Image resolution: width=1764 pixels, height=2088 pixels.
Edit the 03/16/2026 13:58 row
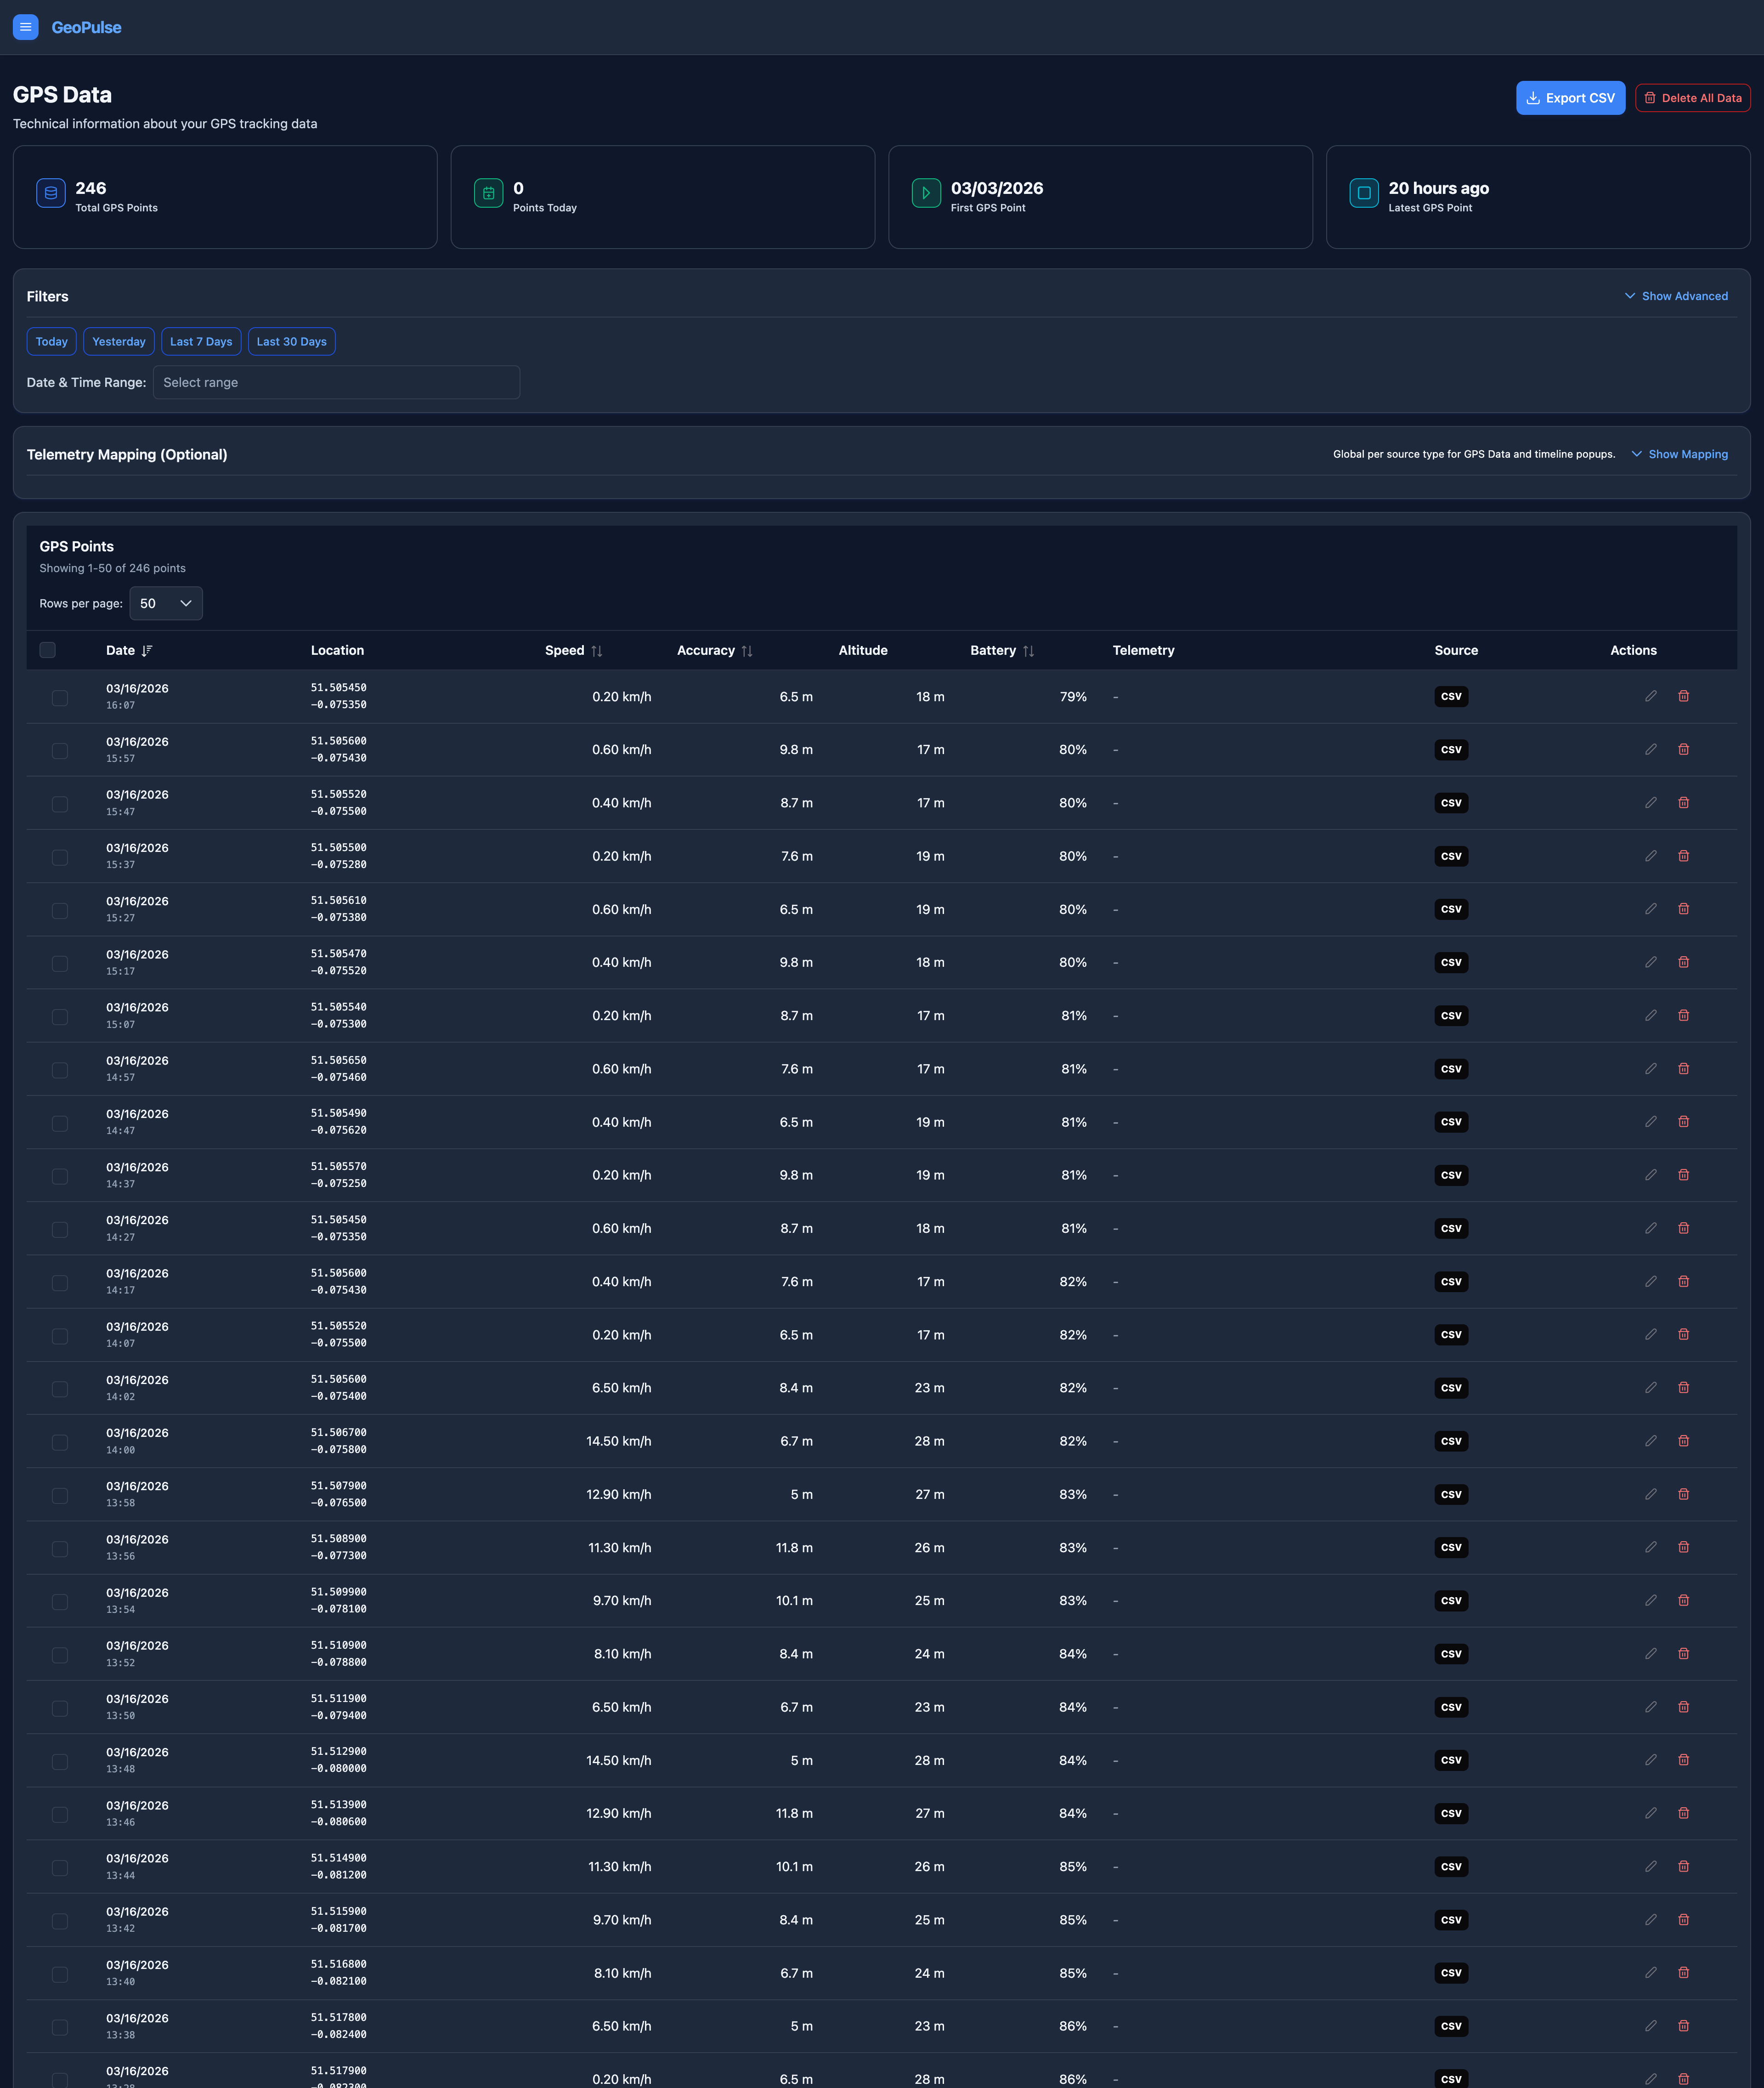(x=1651, y=1494)
